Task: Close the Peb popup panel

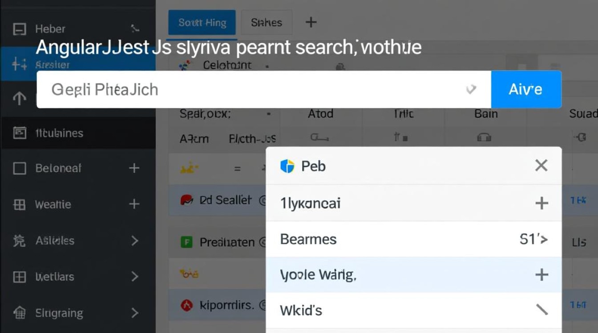Action: point(541,166)
